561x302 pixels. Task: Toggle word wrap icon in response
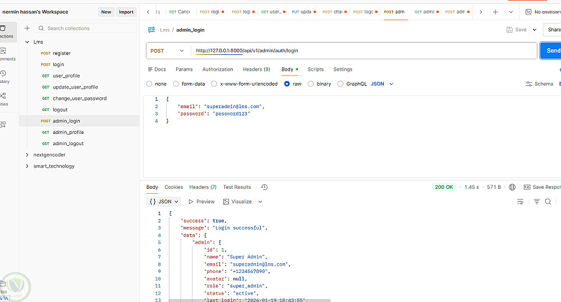520,202
